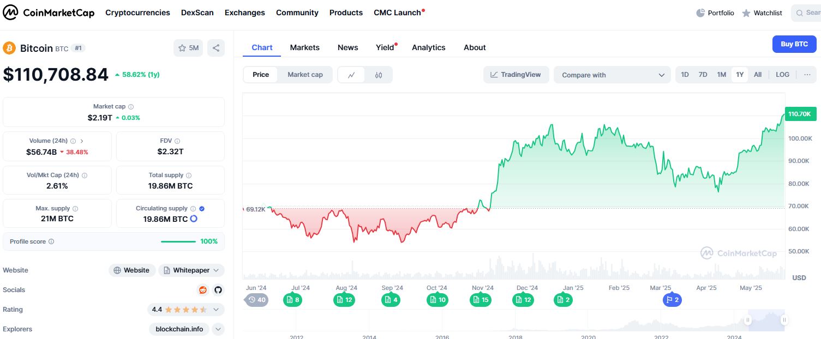
Task: Toggle LOG scale on chart
Action: (782, 75)
